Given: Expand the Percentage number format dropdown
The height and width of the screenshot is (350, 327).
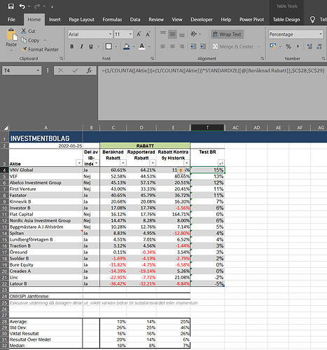Looking at the screenshot, I should click(321, 34).
